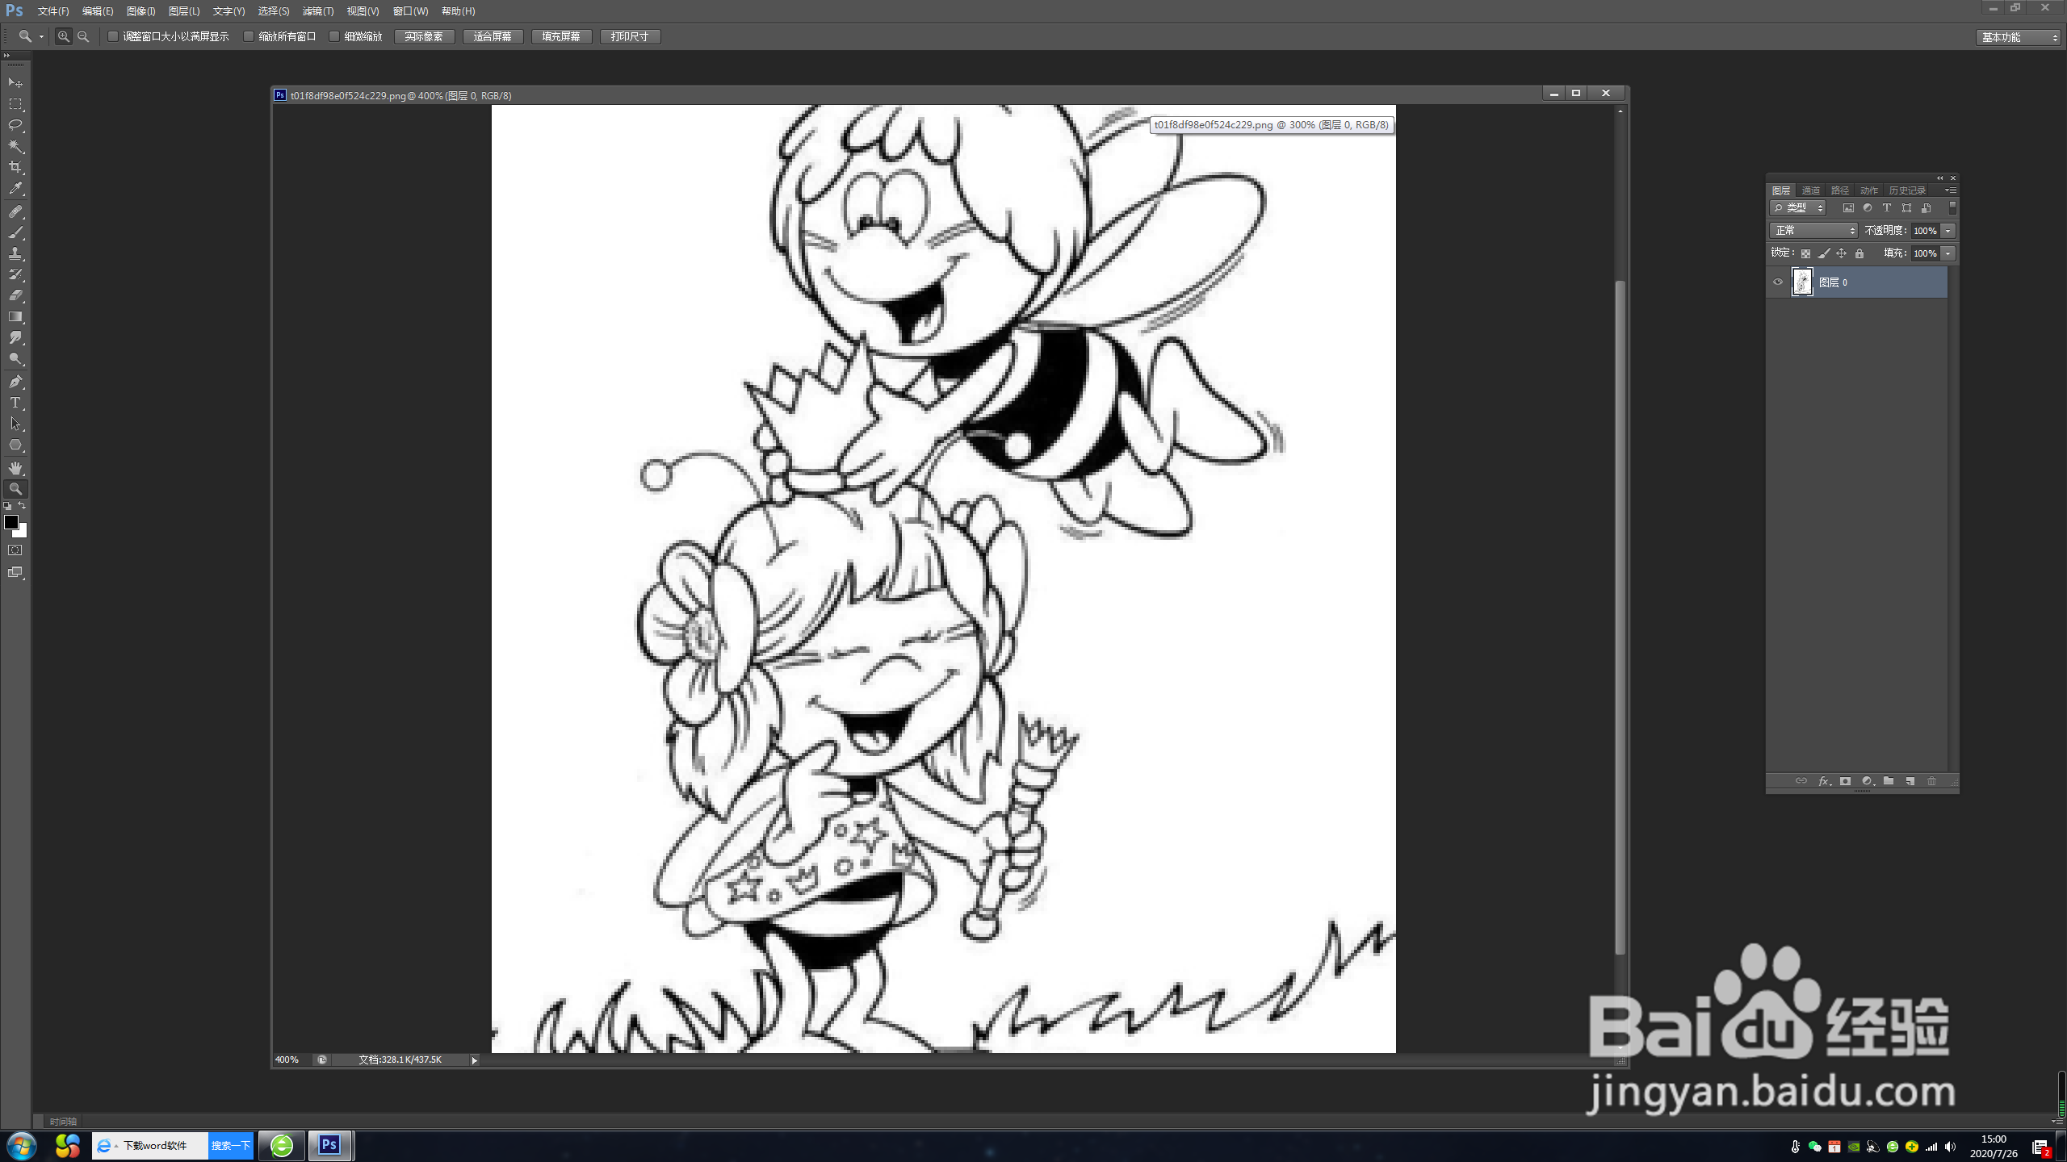Open the 基本功能 workspace dropdown
Screen dimensions: 2067x1162
pyautogui.click(x=2019, y=37)
